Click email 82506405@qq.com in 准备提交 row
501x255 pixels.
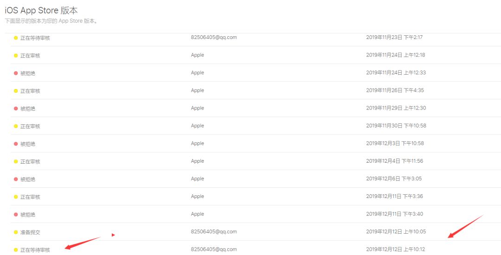[214, 232]
